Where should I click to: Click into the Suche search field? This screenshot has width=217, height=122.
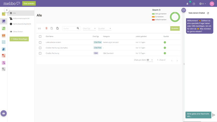coord(69,28)
